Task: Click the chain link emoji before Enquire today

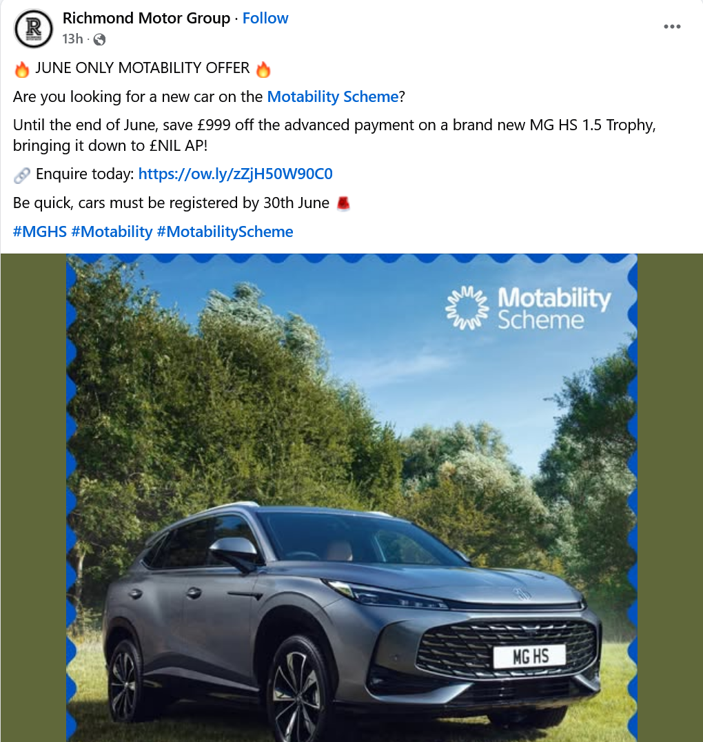Action: 22,175
